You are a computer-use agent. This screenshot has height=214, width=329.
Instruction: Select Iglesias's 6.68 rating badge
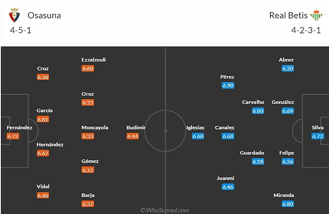[198, 136]
